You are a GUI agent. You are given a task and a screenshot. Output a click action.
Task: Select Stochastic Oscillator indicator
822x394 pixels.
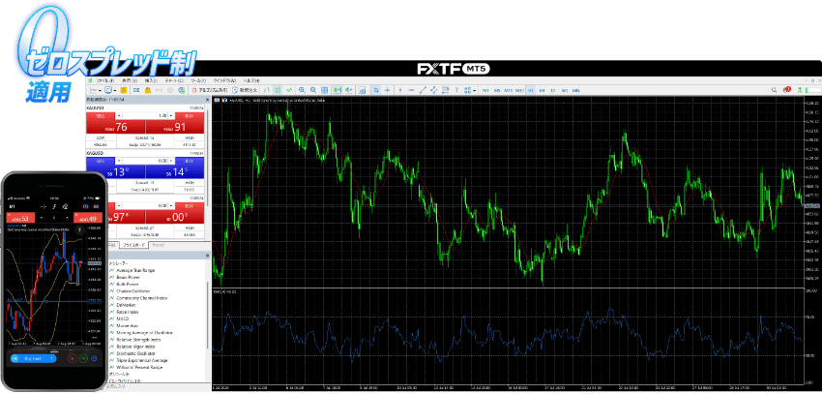tap(135, 353)
